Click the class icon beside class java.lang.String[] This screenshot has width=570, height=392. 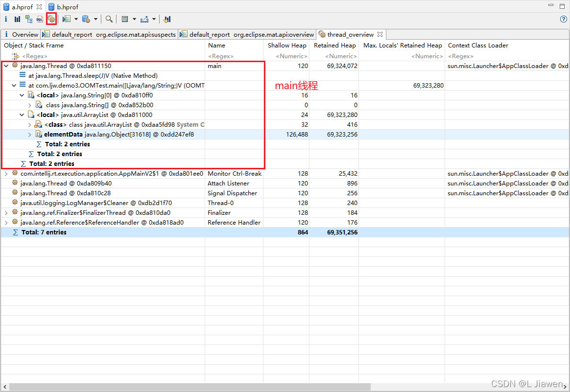point(39,105)
